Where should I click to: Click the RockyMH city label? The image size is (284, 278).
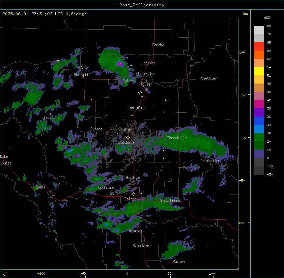pos(81,75)
